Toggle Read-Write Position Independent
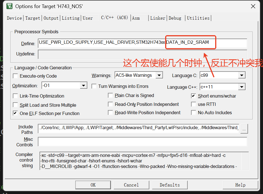 pyautogui.click(x=110, y=113)
